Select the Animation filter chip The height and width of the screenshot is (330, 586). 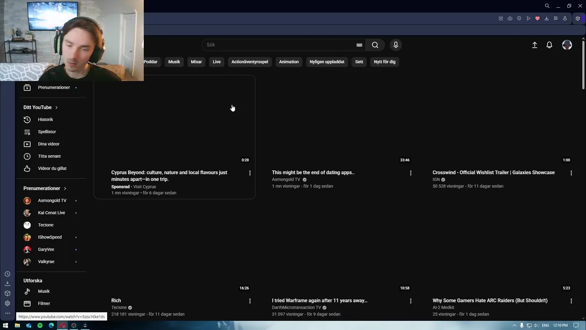[x=289, y=62]
